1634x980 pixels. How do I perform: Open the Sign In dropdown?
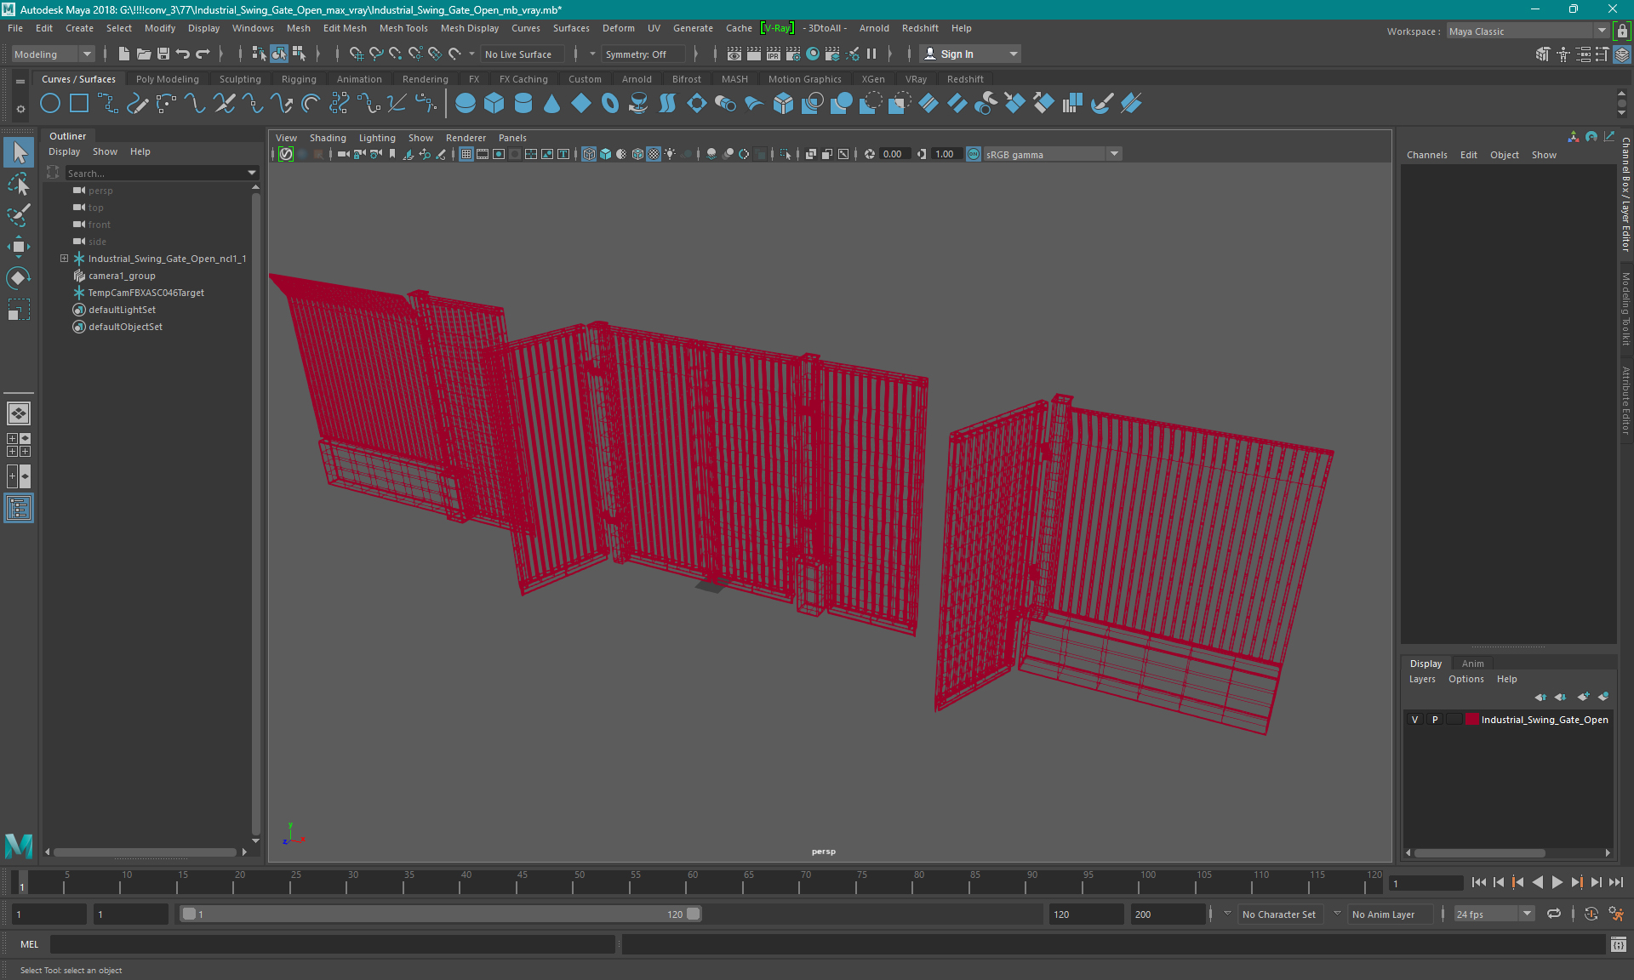click(x=971, y=54)
